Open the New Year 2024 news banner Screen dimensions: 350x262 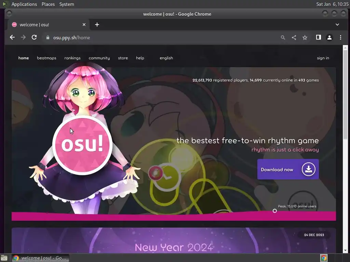coord(174,240)
